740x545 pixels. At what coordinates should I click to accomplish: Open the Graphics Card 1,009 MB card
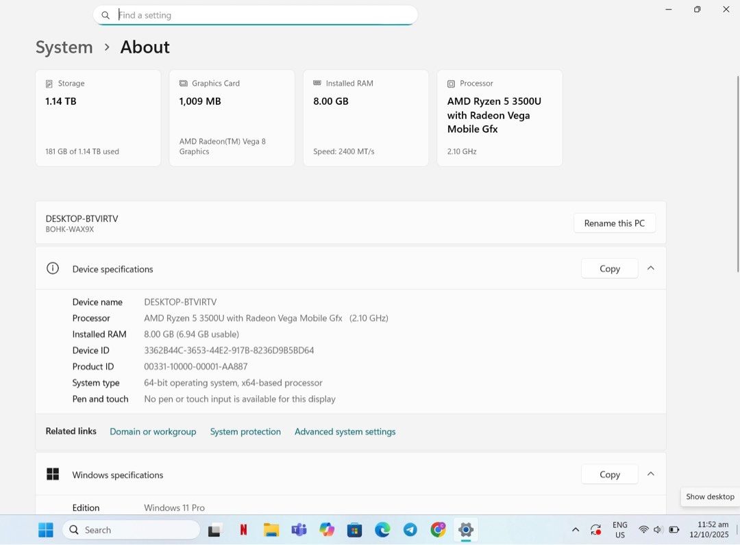232,118
